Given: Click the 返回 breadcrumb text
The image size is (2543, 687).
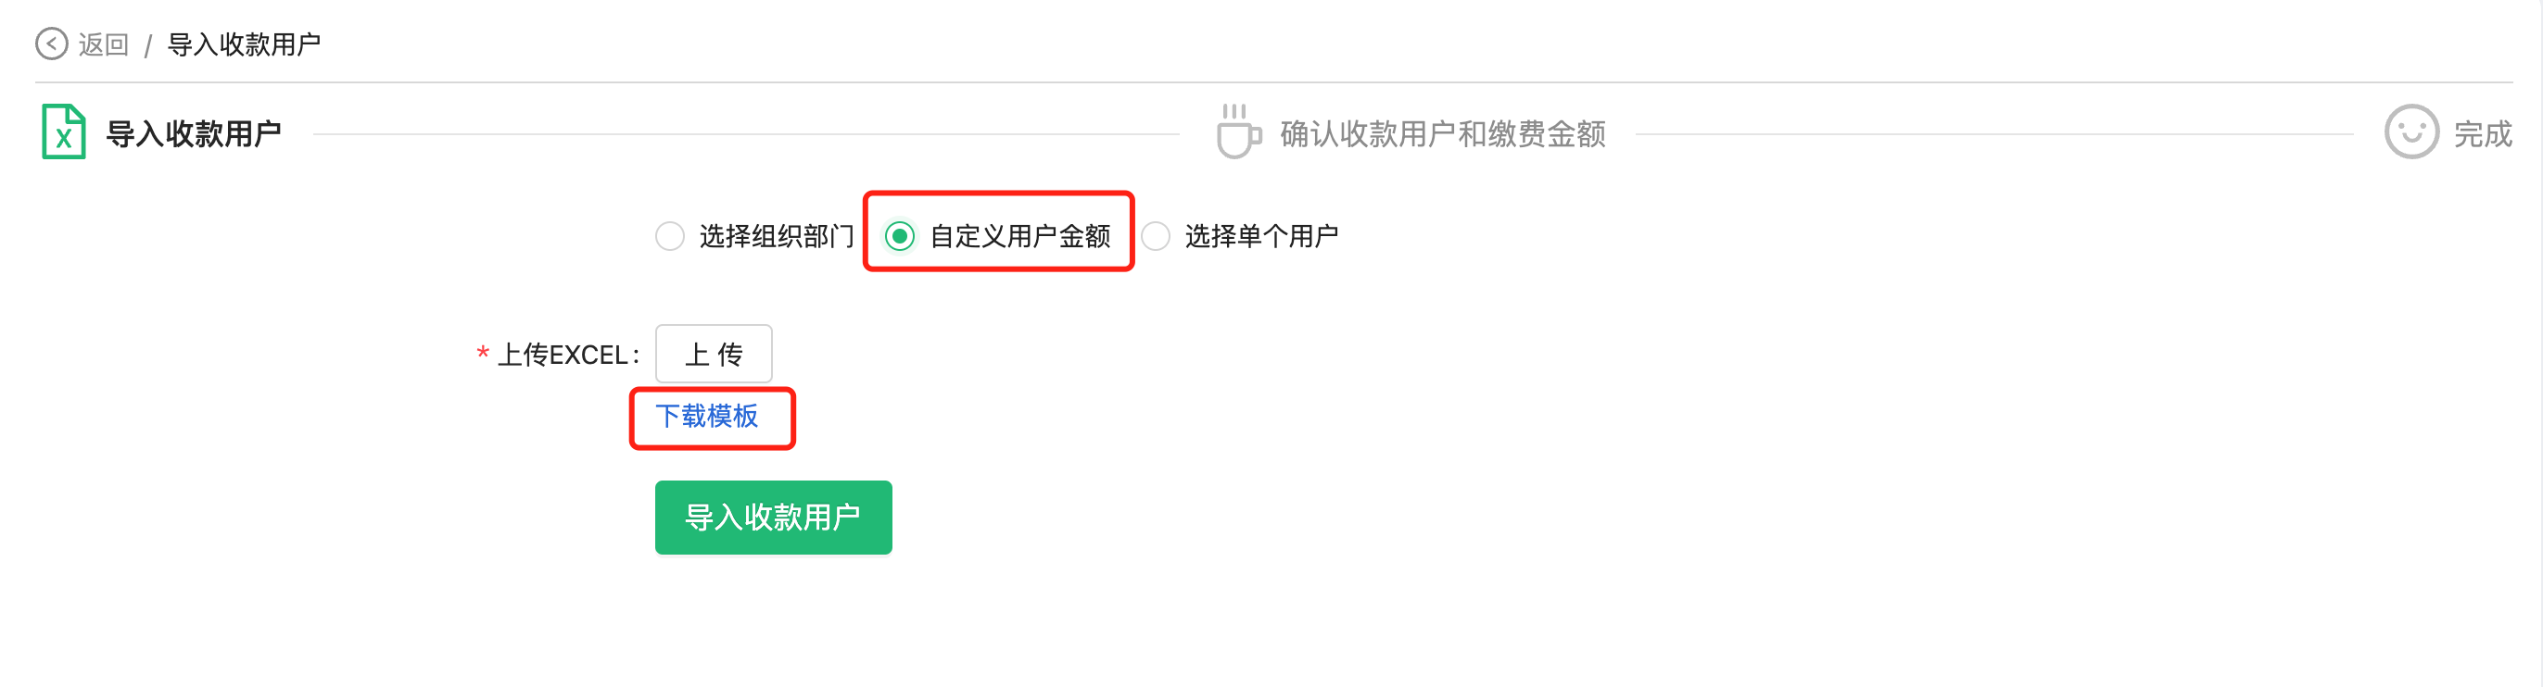Looking at the screenshot, I should (104, 45).
